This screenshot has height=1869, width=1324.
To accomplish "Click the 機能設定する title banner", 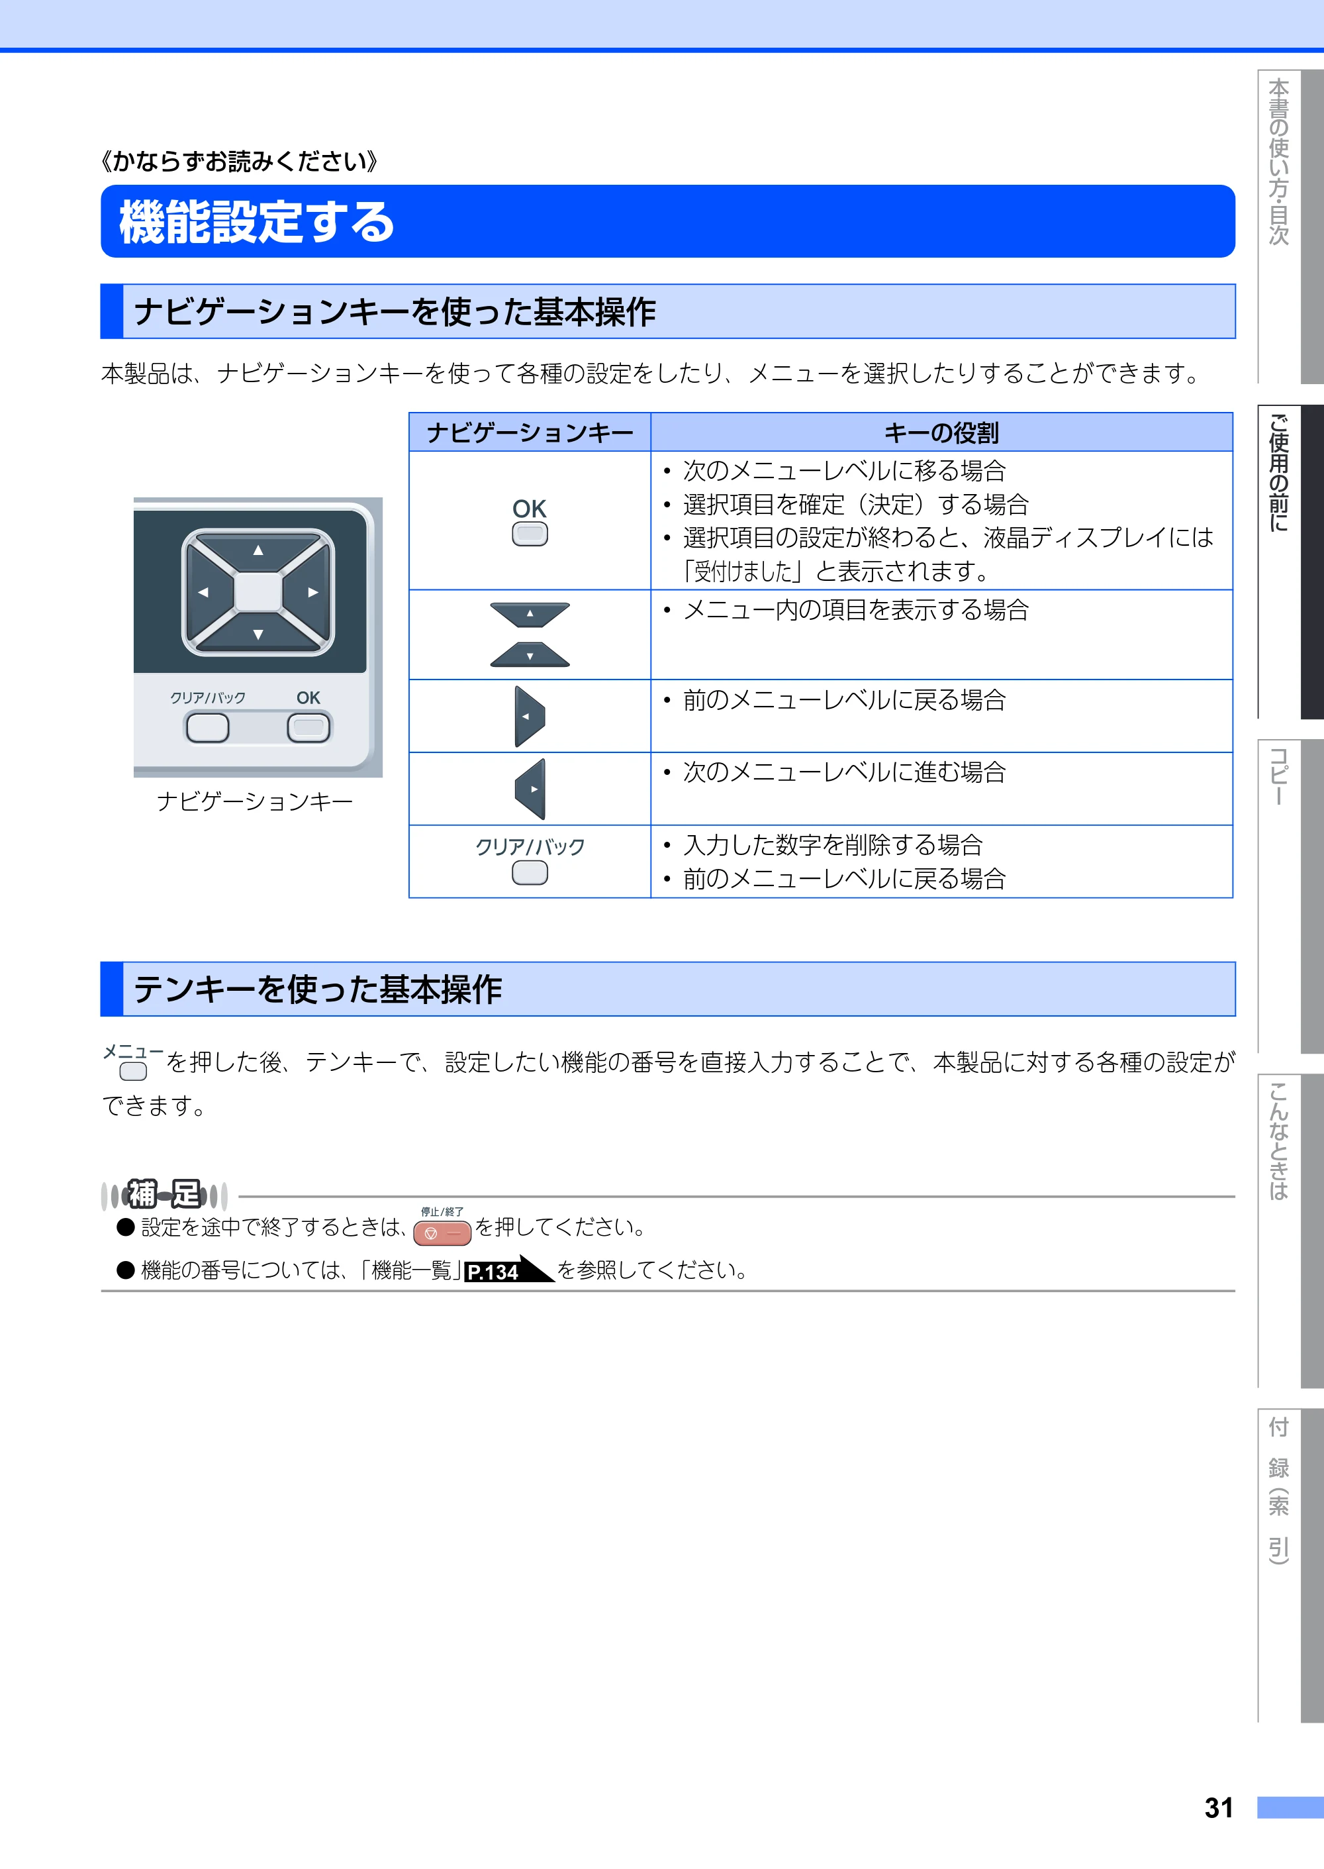I will coord(668,221).
